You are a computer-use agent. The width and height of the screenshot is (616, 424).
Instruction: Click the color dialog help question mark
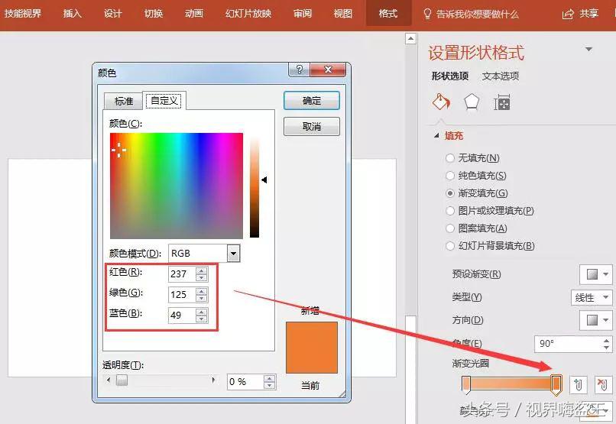coord(300,70)
